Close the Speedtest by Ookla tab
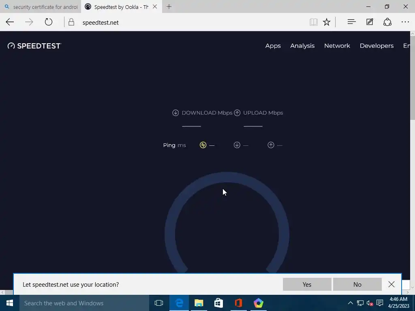The width and height of the screenshot is (415, 311). 155,6
